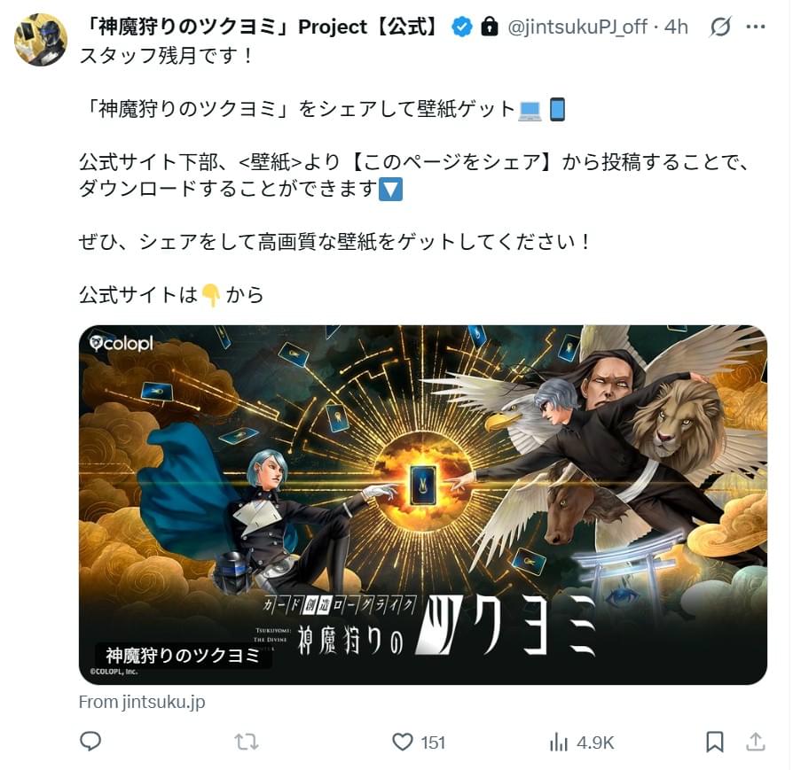Screen dimensions: 793x770
Task: Open the share icon menu
Action: pos(756,742)
